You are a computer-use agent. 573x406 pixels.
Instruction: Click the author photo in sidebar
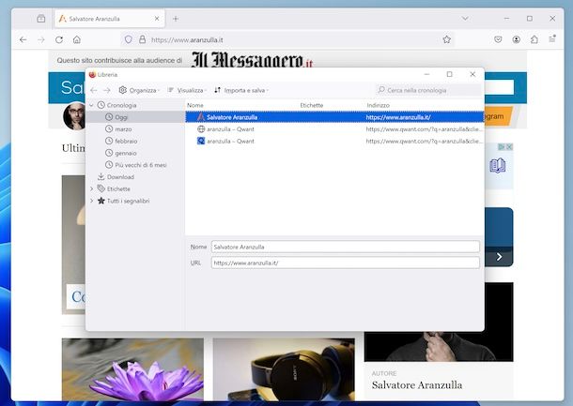tap(439, 346)
